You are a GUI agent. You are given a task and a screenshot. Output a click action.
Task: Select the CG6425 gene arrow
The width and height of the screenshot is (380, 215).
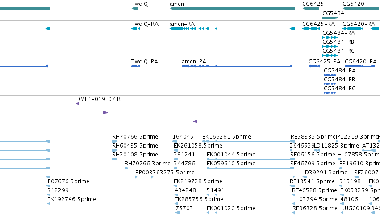coord(311,8)
